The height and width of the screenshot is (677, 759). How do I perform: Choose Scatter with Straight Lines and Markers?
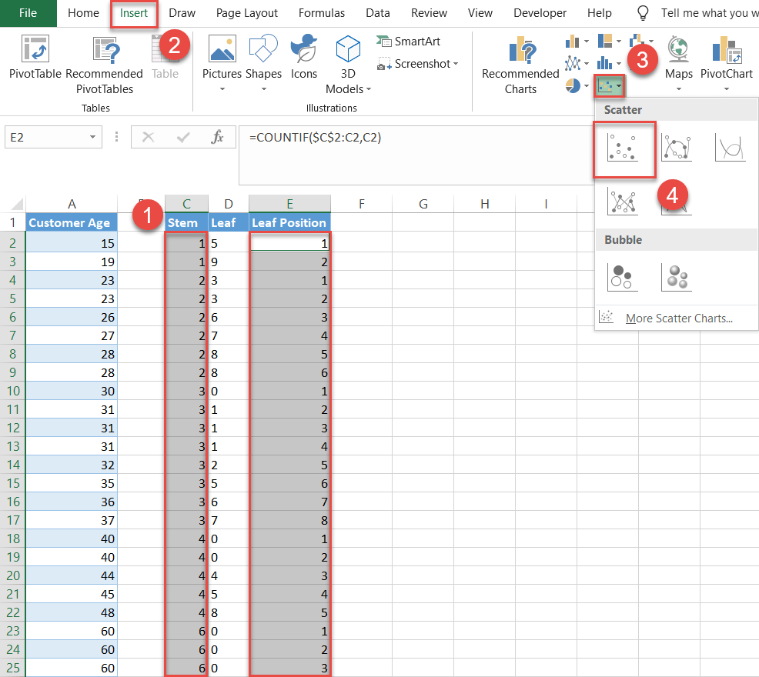coord(622,201)
